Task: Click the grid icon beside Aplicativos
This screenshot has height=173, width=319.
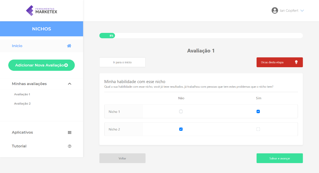Action: coord(69,132)
